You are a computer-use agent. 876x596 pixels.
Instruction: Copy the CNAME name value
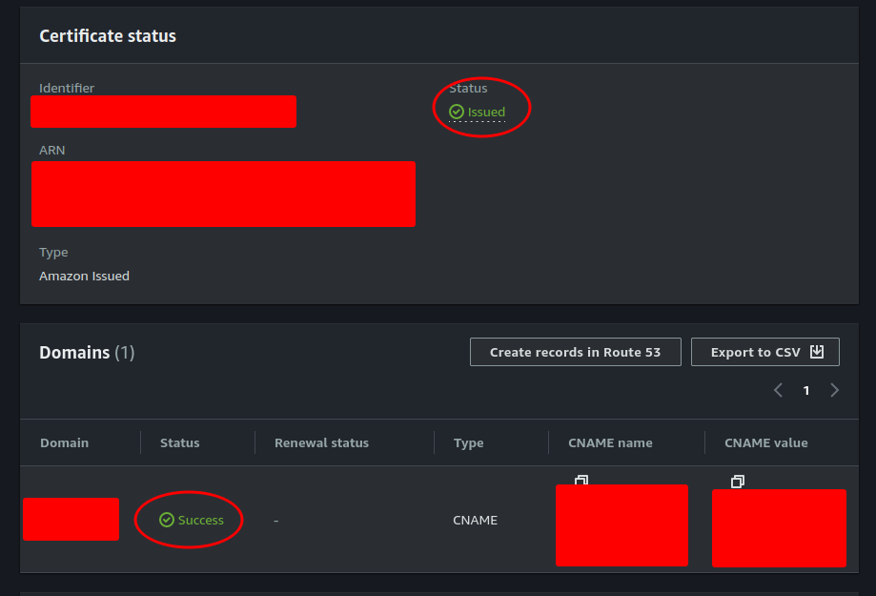581,481
